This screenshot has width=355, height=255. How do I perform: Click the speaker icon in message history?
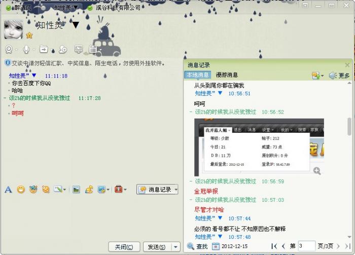pos(333,76)
